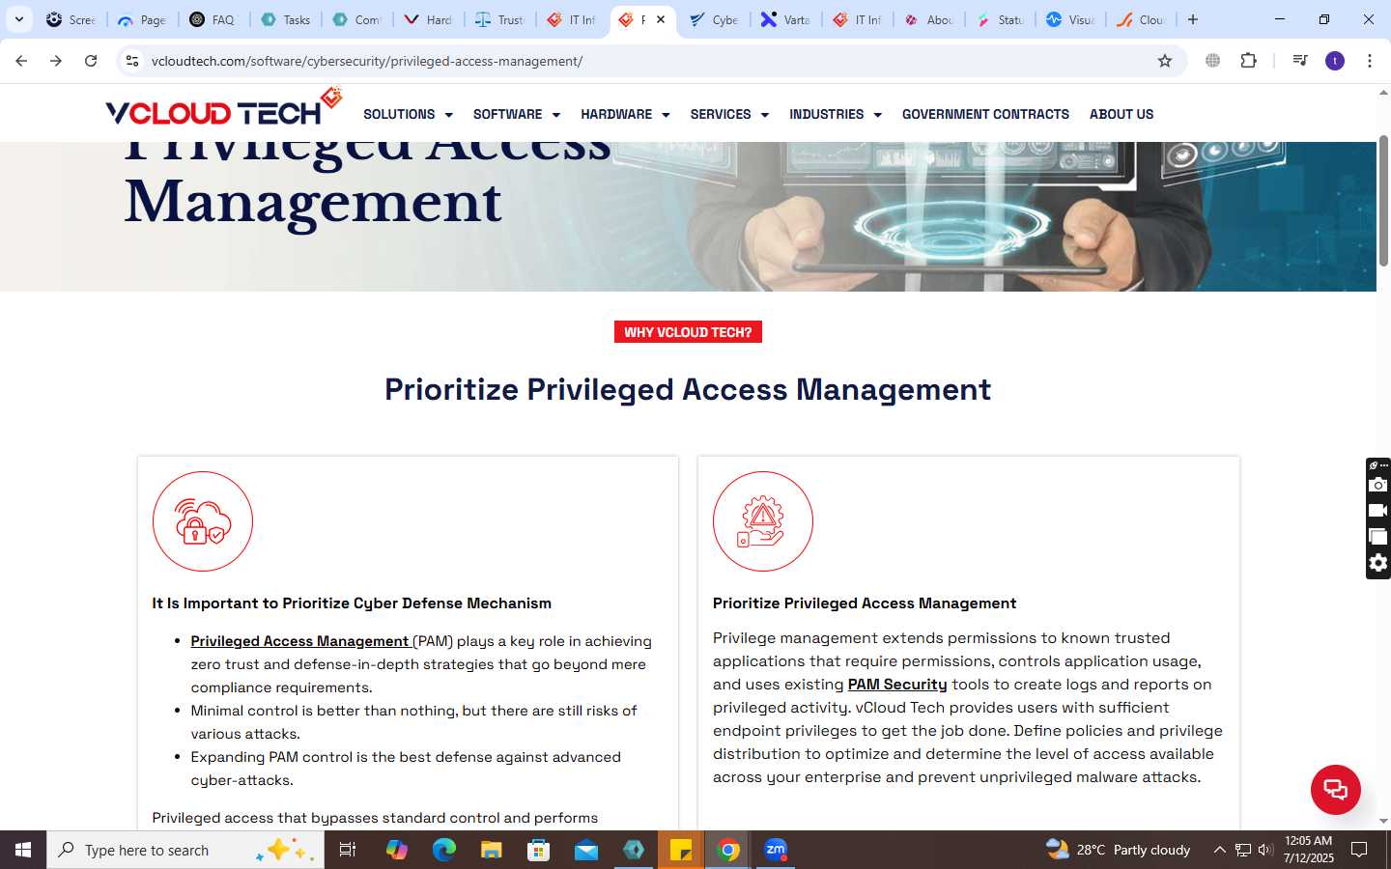Screen dimensions: 1391x869
Task: Open the tab search dropdown arrow
Action: click(19, 19)
